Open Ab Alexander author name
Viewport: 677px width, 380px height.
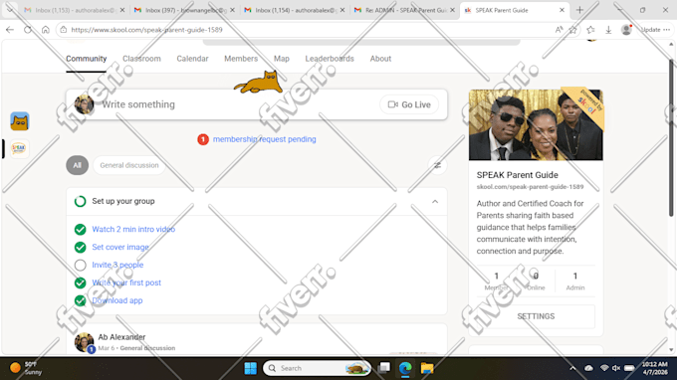[x=121, y=337]
